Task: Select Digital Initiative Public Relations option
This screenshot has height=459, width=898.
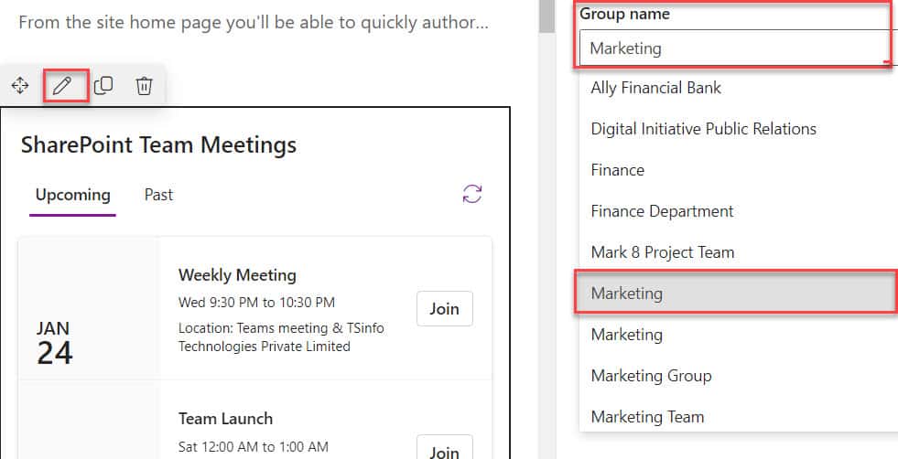Action: 738,129
